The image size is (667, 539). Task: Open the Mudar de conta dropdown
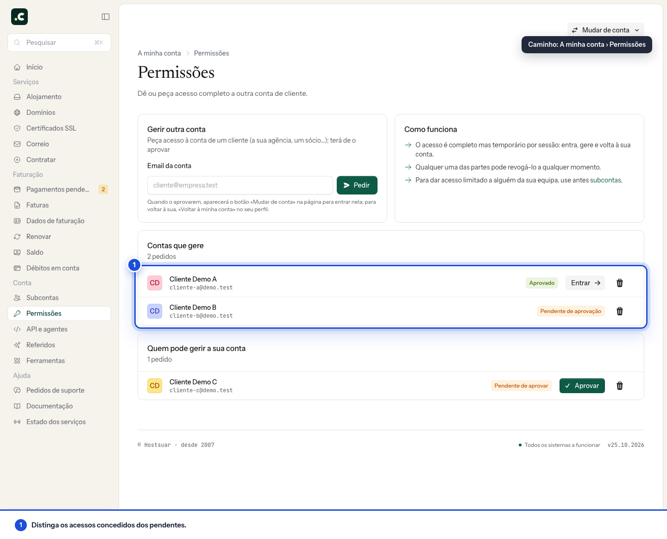(605, 30)
